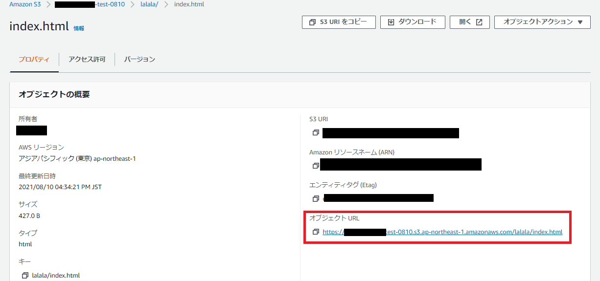Switch to the アクセス許可 tab
This screenshot has height=281, width=600.
coord(87,59)
